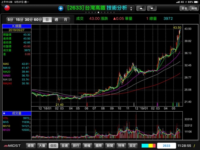Tap the yellow color swatch
The width and height of the screenshot is (200, 150).
pyautogui.click(x=151, y=146)
